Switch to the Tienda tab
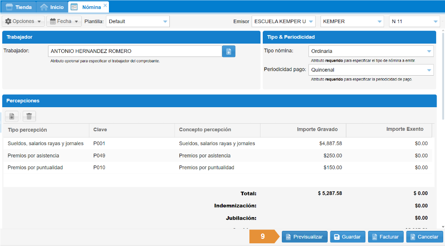This screenshot has height=246, width=445. pos(19,7)
